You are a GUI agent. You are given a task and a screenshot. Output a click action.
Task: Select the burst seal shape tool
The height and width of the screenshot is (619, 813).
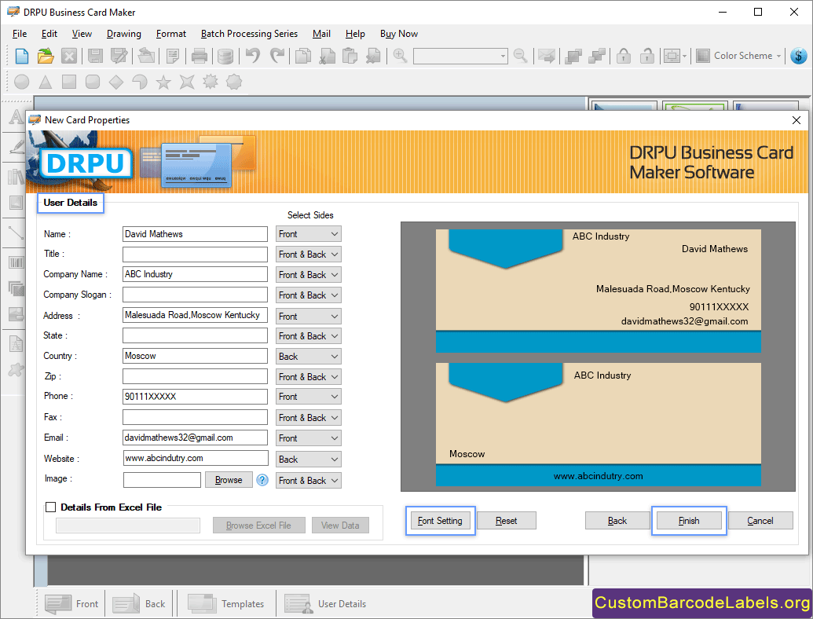(211, 82)
